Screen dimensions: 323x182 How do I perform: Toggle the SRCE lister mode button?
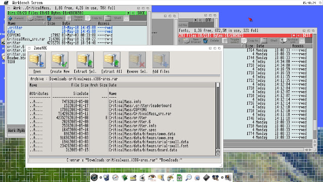pyautogui.click(x=141, y=13)
